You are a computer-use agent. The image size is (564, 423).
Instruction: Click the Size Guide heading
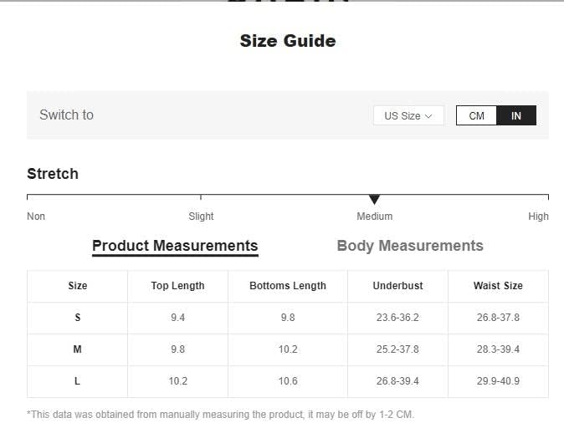point(288,41)
